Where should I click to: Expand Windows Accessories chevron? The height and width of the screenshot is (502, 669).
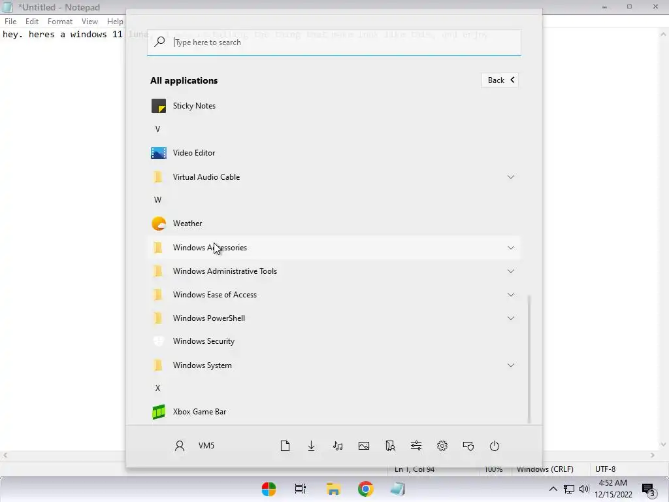[x=511, y=248]
